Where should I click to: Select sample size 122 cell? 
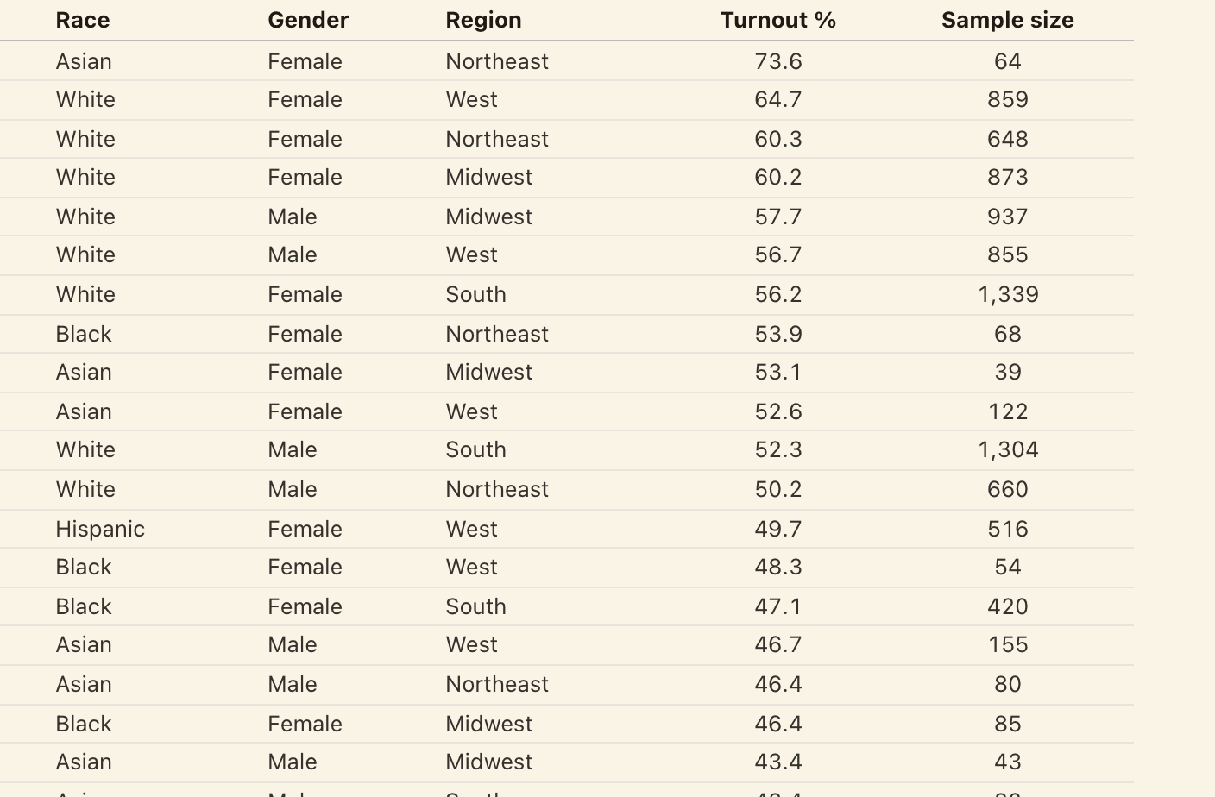click(x=1008, y=411)
